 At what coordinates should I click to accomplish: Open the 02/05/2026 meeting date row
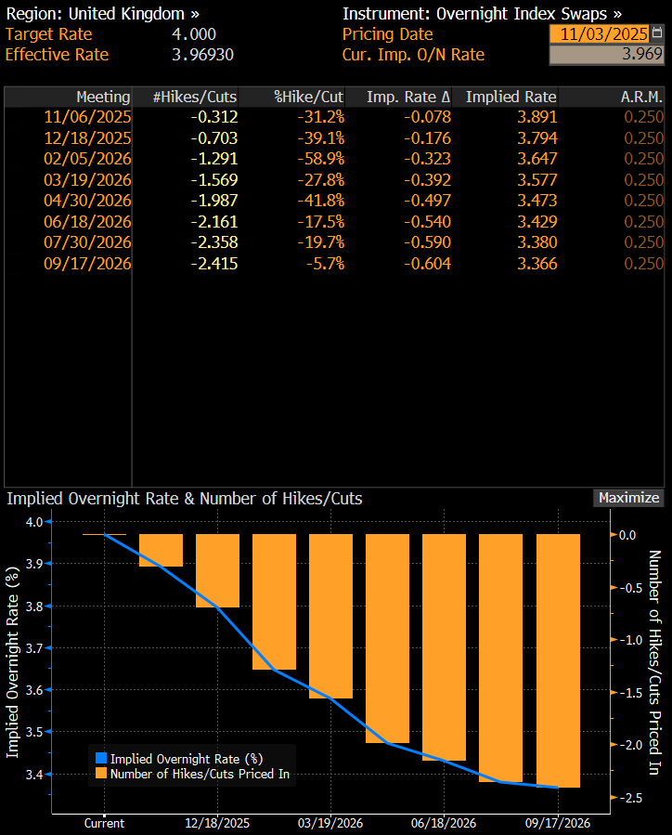pyautogui.click(x=88, y=159)
